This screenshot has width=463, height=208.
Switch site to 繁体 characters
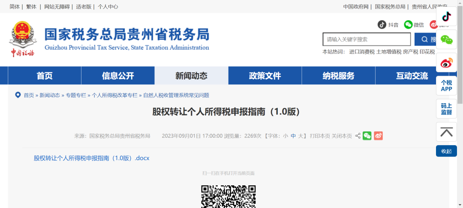(x=31, y=6)
